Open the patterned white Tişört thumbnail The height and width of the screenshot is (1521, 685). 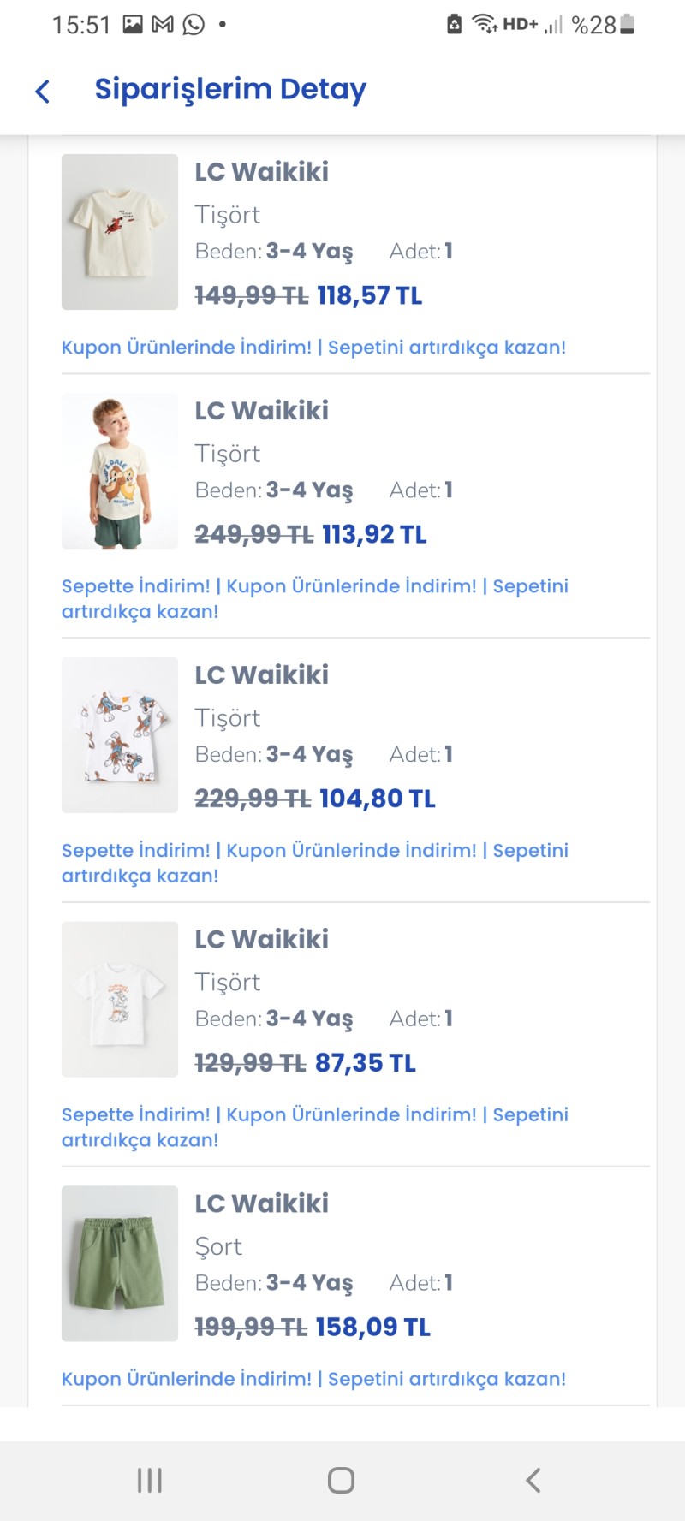pyautogui.click(x=120, y=735)
